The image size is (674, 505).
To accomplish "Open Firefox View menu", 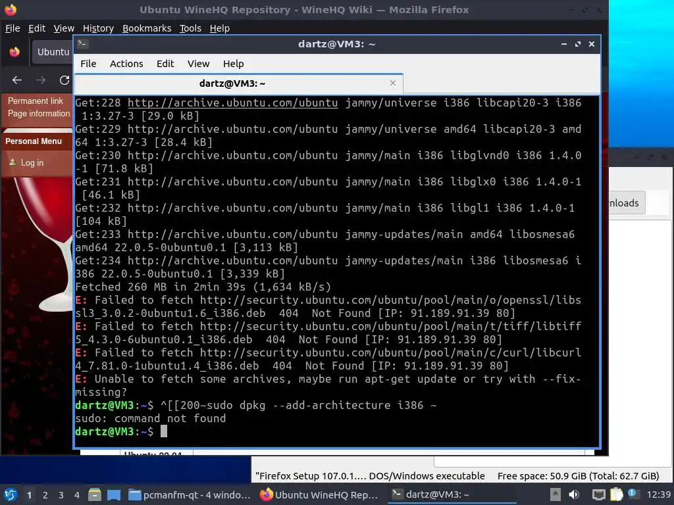I will click(64, 28).
